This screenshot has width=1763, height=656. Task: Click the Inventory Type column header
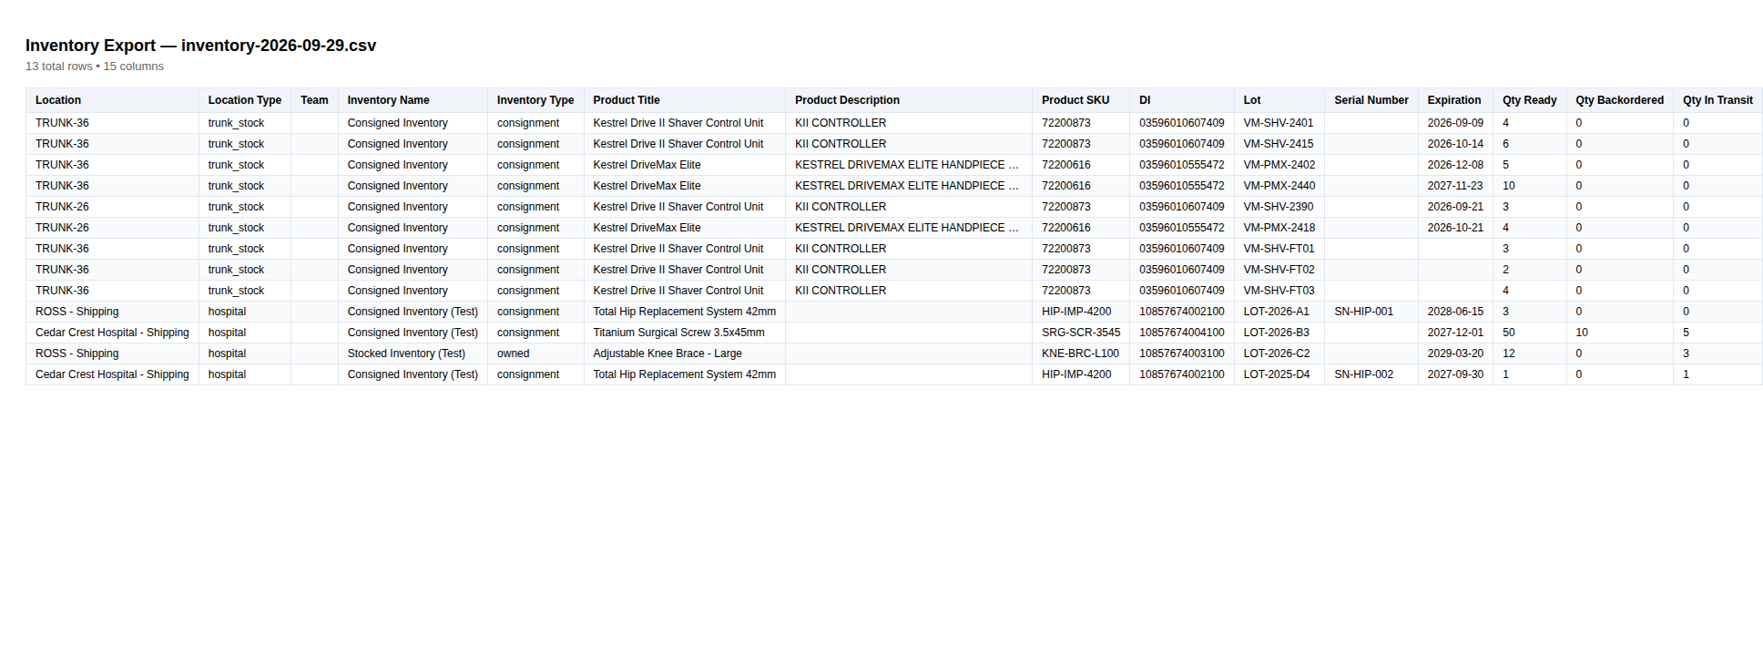pyautogui.click(x=535, y=100)
